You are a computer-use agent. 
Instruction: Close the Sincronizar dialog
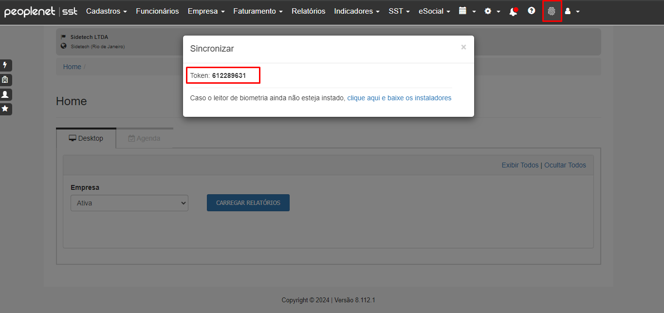click(x=463, y=47)
